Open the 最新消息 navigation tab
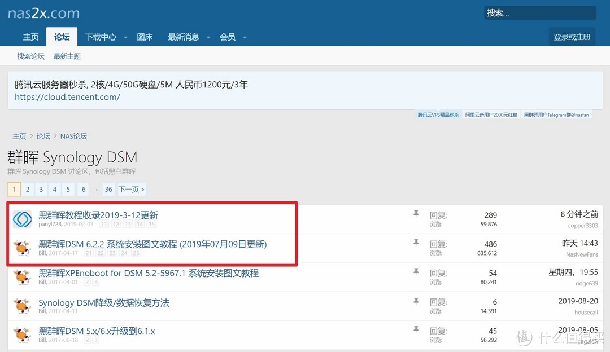The image size is (610, 352). [184, 37]
